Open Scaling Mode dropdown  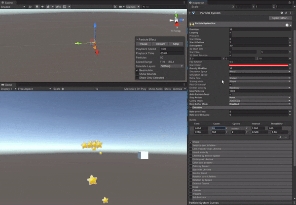pos(260,81)
